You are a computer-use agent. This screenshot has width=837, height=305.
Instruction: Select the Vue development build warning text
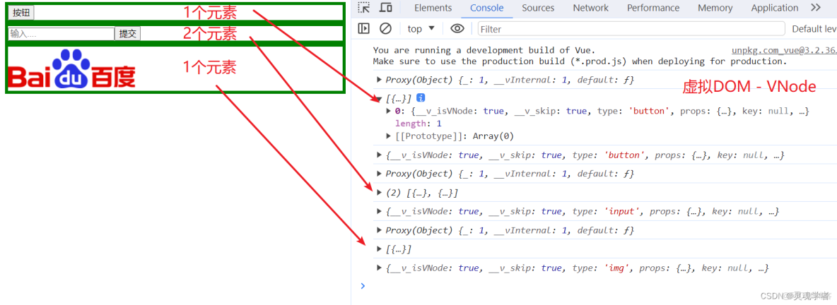tap(580, 56)
